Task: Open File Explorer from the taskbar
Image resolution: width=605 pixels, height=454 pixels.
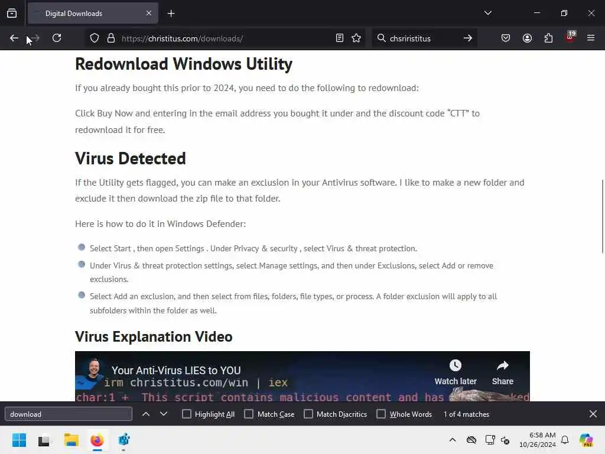Action: point(71,440)
